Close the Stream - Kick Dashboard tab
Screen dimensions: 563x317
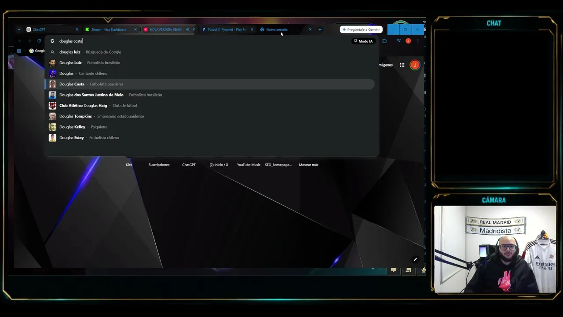135,29
